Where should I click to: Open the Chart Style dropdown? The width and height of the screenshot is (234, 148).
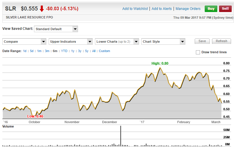point(163,42)
